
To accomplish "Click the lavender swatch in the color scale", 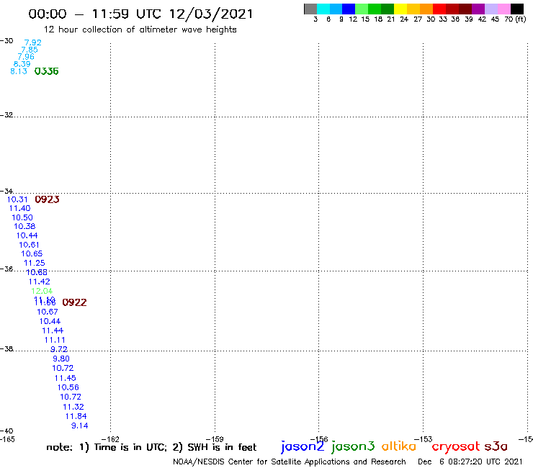I will click(x=491, y=9).
